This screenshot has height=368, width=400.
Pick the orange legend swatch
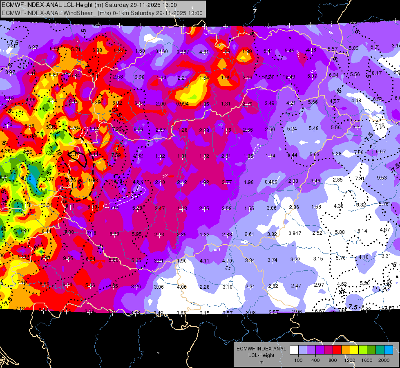coord(346,350)
